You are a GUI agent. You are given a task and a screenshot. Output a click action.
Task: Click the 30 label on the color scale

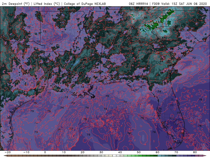[x=101, y=152]
